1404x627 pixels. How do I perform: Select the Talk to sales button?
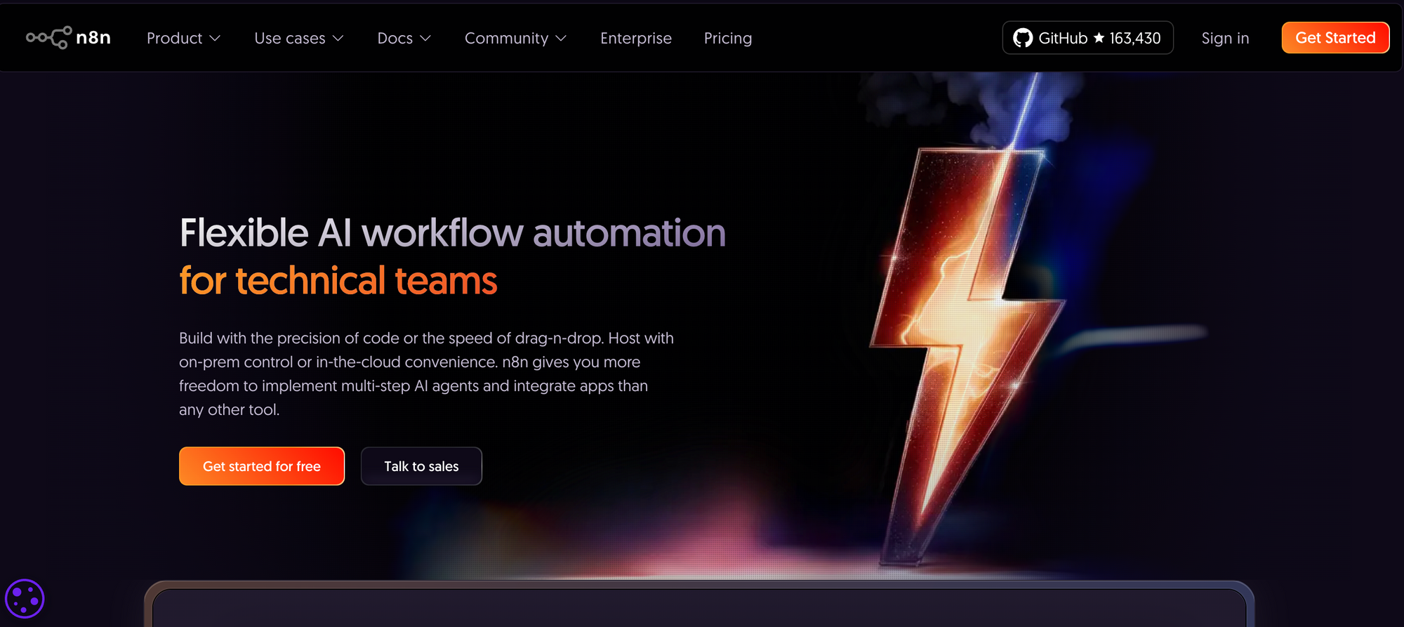pyautogui.click(x=421, y=466)
